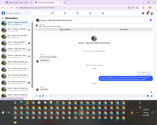Viewport: 157px width, 125px height.
Task: Open the Groups icon in top navigation
Action: (x=103, y=13)
